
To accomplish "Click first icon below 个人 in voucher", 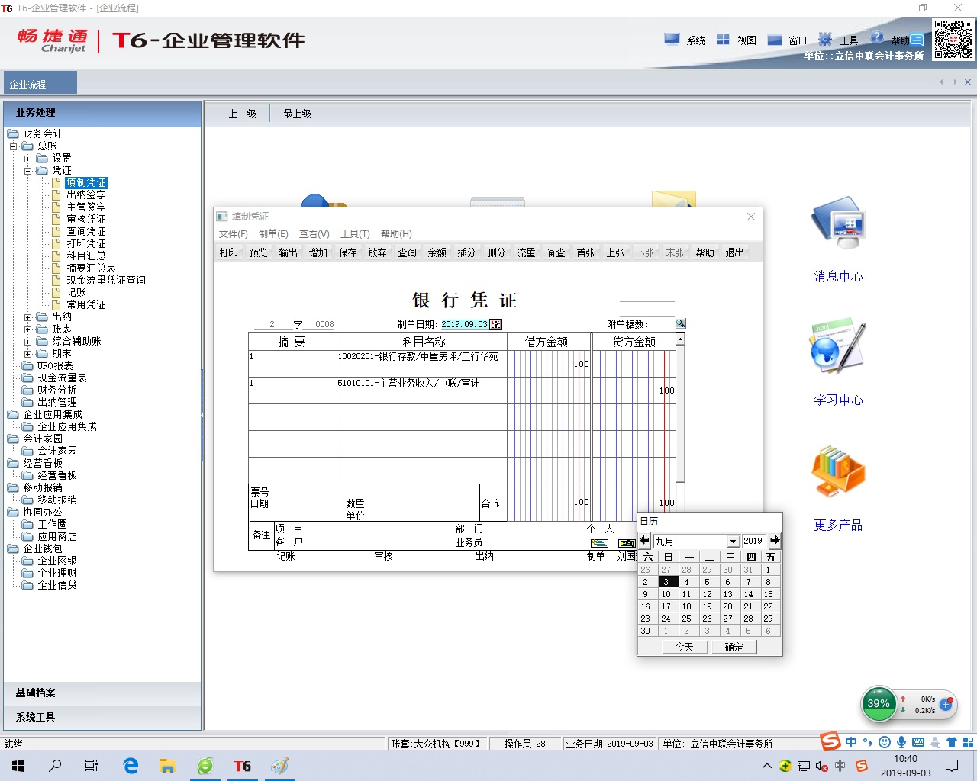I will (599, 543).
